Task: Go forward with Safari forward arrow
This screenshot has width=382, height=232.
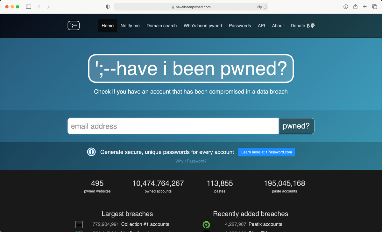Action: pos(48,7)
